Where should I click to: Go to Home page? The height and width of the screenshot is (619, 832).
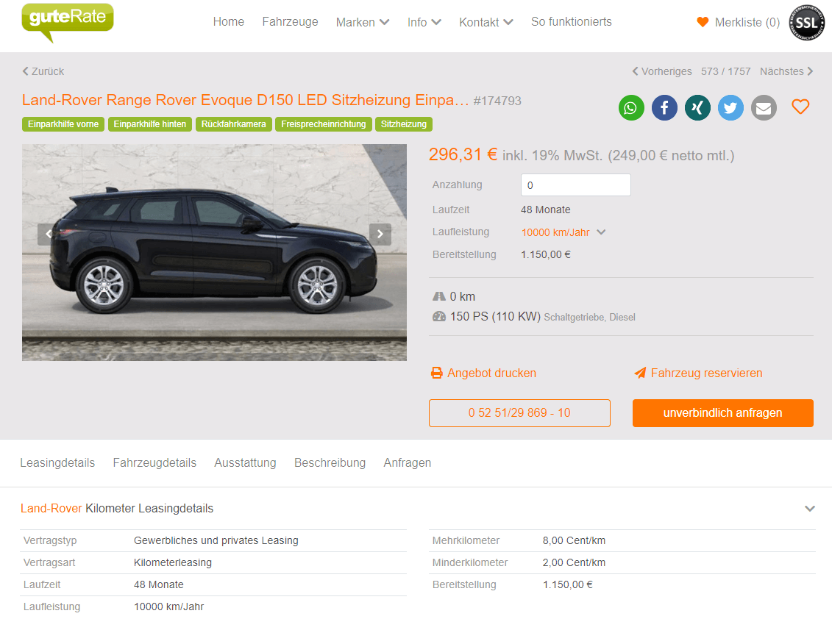(229, 22)
